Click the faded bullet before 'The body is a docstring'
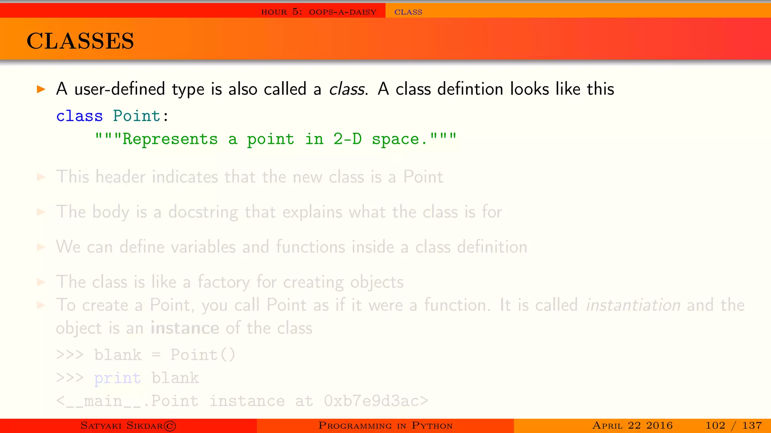Viewport: 771px width, 433px height. 41,212
